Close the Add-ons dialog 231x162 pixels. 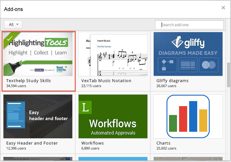(223, 8)
